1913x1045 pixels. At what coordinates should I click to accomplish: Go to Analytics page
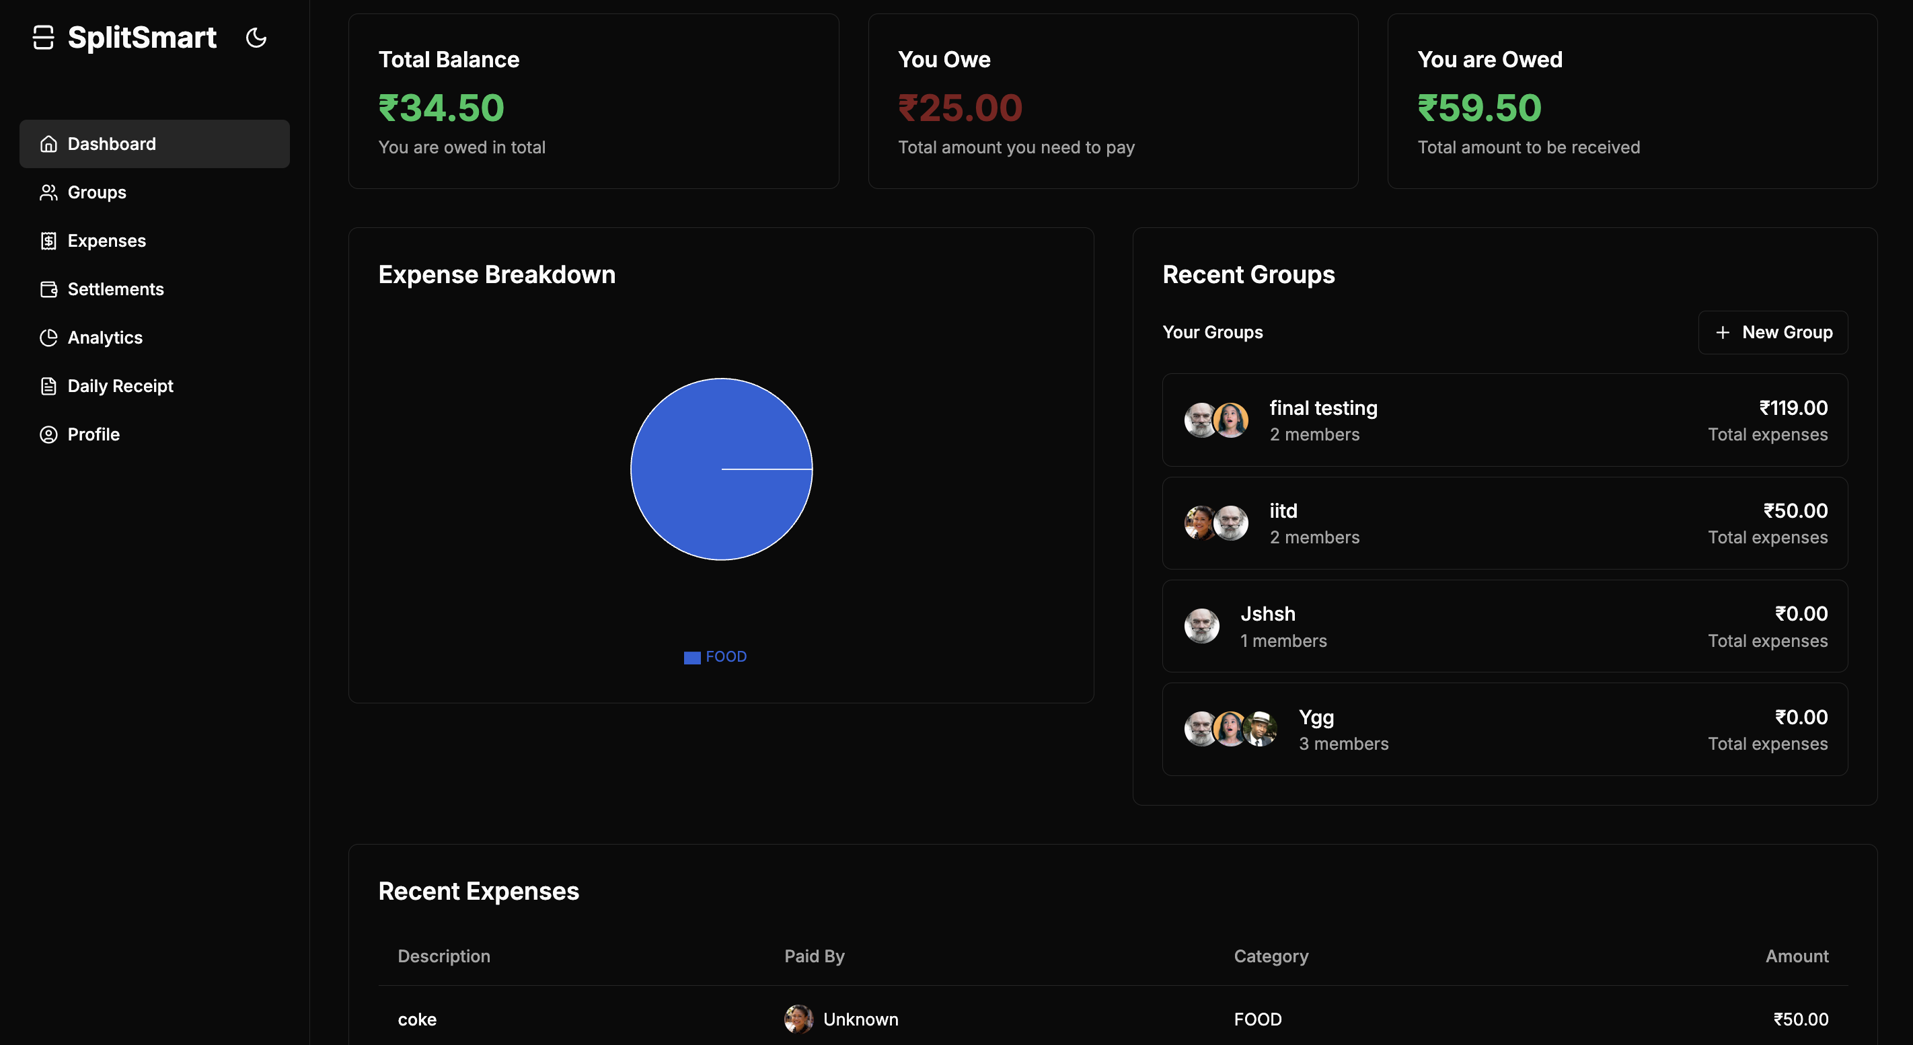(x=105, y=338)
